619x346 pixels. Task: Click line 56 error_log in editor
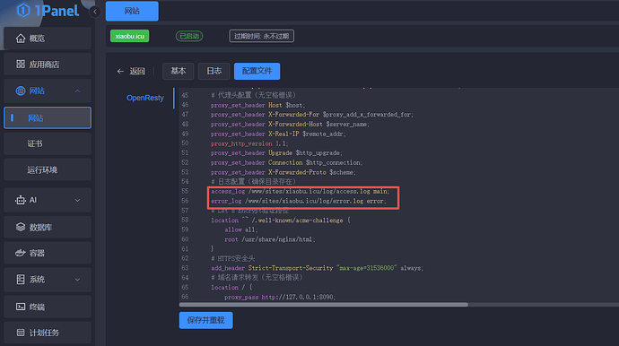(299, 201)
